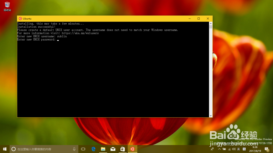Click the IME mode tray icon
Screen dimensions: 273x153
pyautogui.click(x=244, y=149)
